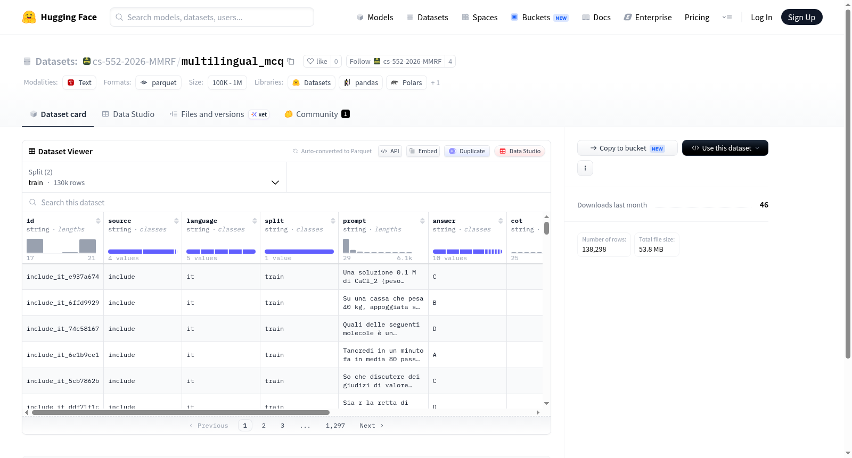Viewport: 852px width, 458px height.
Task: Focus the Search models, datasets, users field
Action: click(x=212, y=17)
